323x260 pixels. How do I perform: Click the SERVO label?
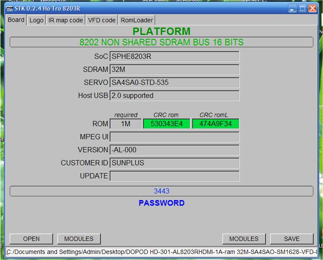coord(96,82)
